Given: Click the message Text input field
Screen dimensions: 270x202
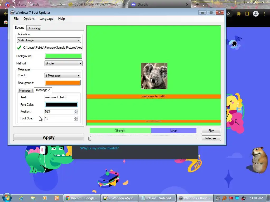Looking at the screenshot, I should 61,97.
